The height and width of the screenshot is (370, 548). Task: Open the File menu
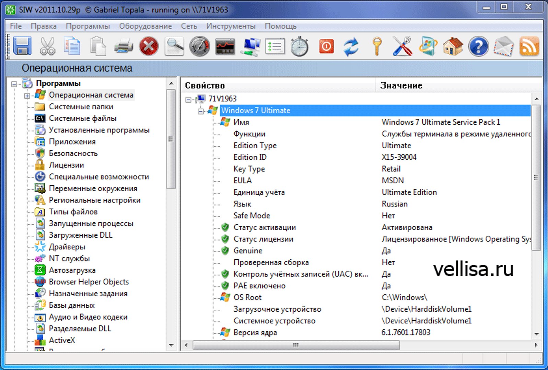tap(16, 26)
